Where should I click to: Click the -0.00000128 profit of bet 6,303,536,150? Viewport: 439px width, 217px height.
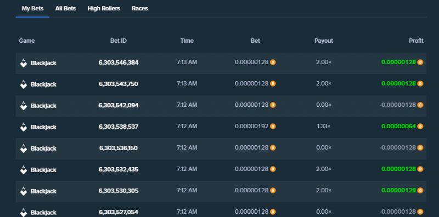click(398, 147)
